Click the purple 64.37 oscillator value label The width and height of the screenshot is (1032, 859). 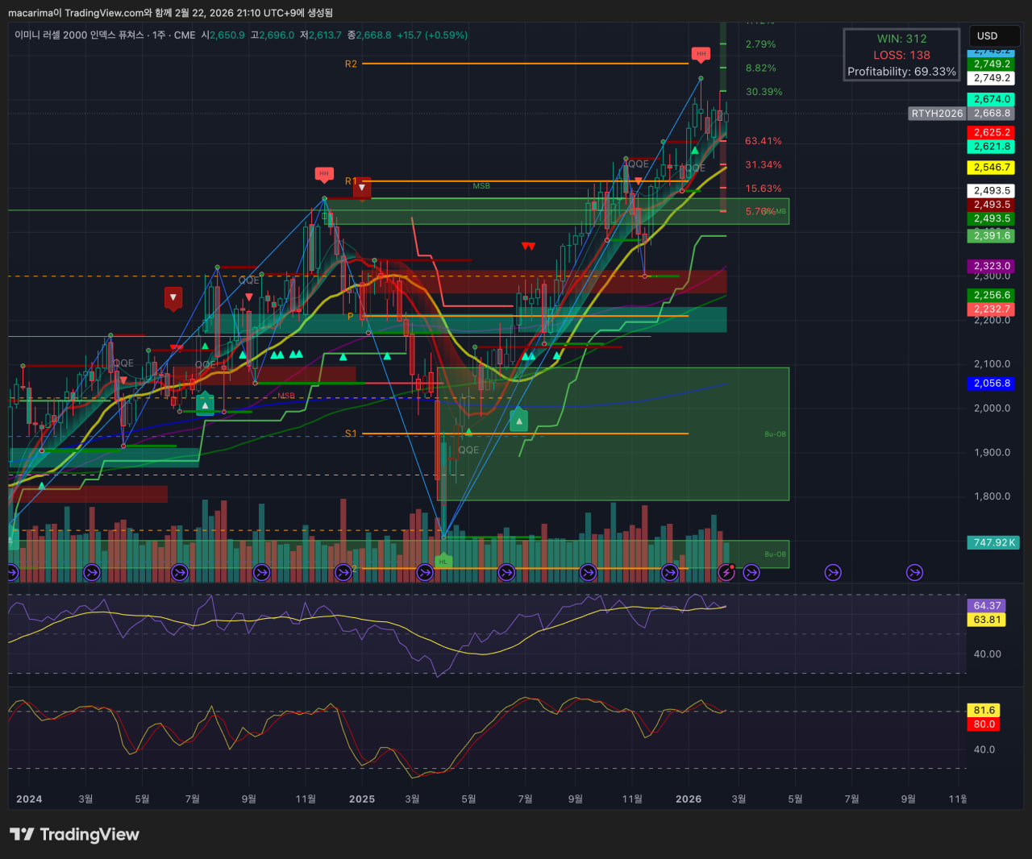point(986,605)
